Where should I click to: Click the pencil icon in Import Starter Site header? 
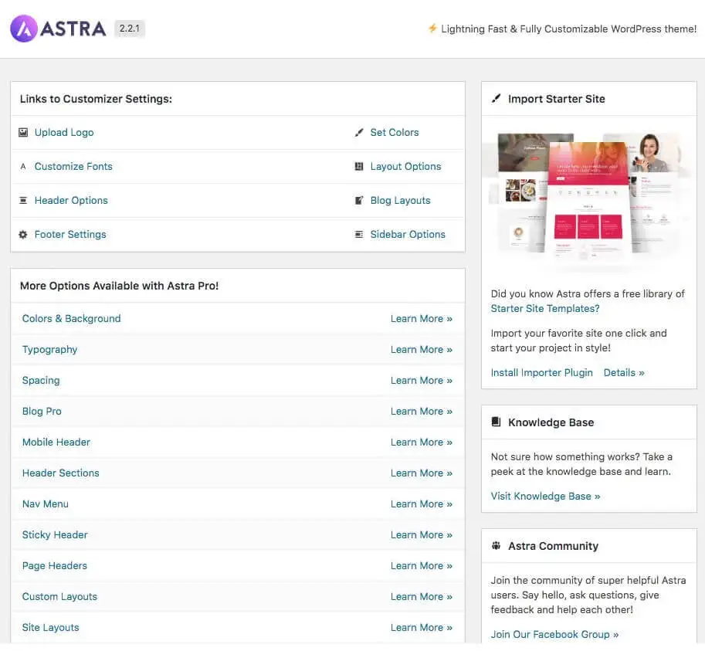point(495,98)
